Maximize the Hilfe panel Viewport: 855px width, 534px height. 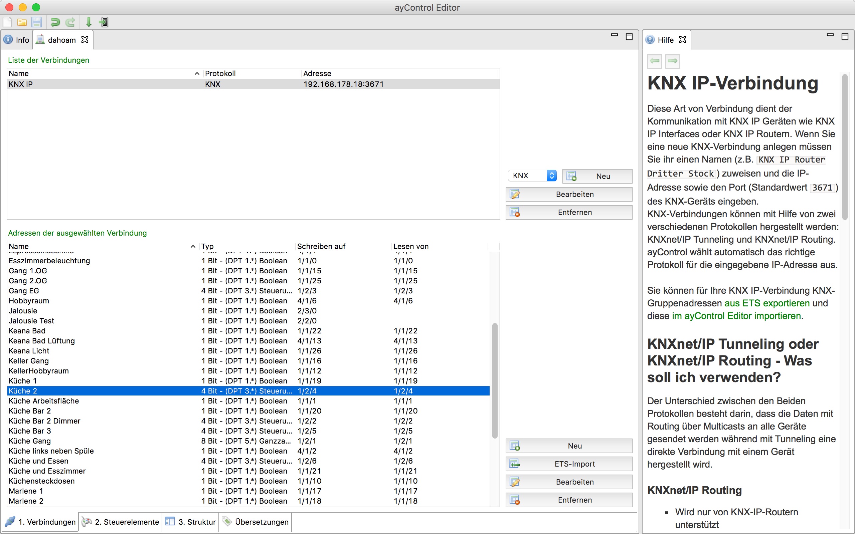tap(845, 37)
